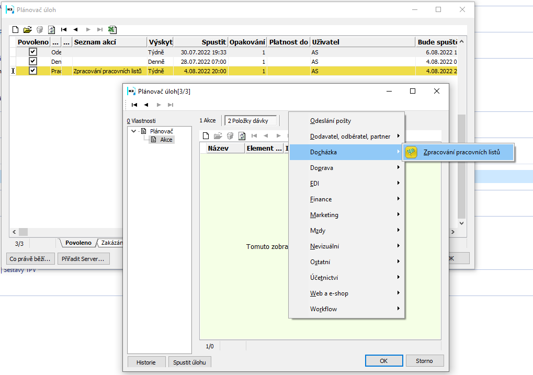The width and height of the screenshot is (533, 375).
Task: Collapse the Plánovač tree node
Action: click(x=134, y=131)
